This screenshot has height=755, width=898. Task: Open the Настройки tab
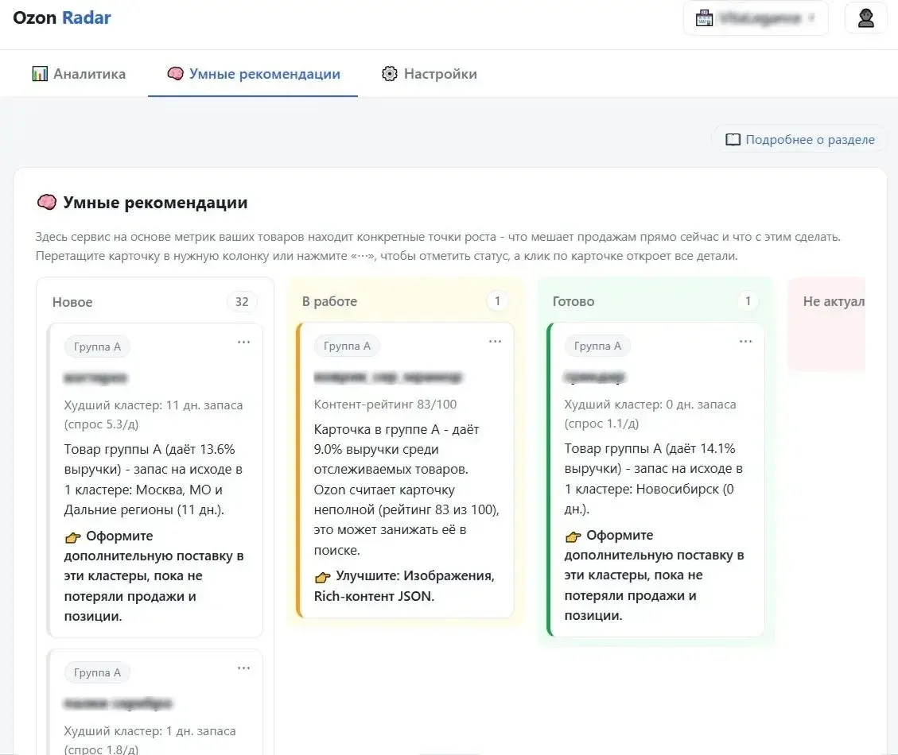coord(429,74)
